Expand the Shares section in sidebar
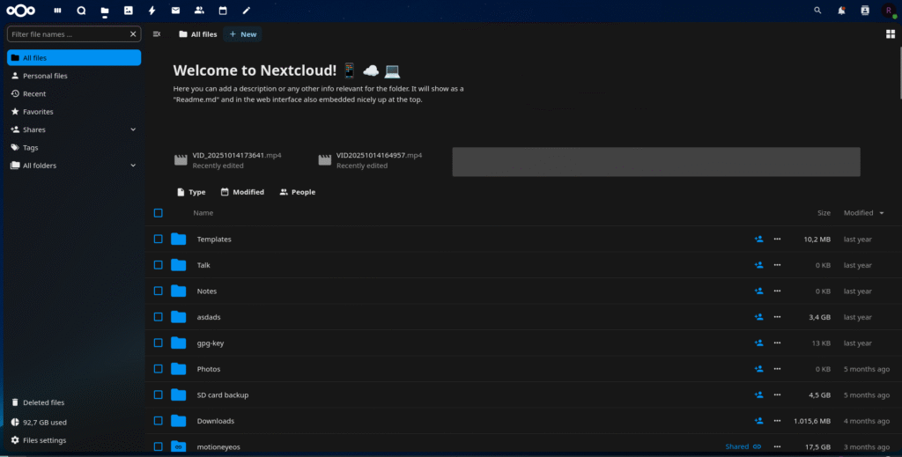Screen dimensions: 902x457 pyautogui.click(x=133, y=129)
